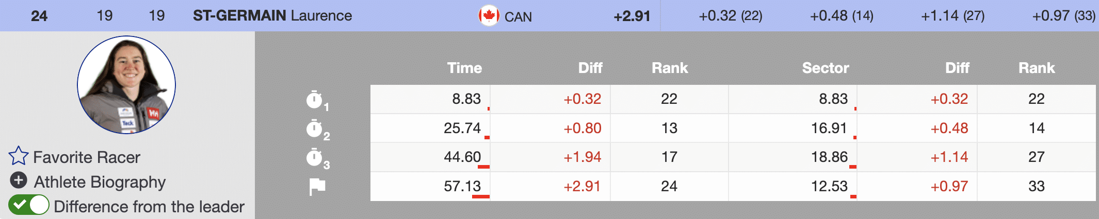Click the finish flag icon

click(x=317, y=187)
